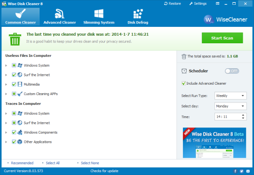
Task: Open the Twitter icon in status bar
Action: point(241,171)
